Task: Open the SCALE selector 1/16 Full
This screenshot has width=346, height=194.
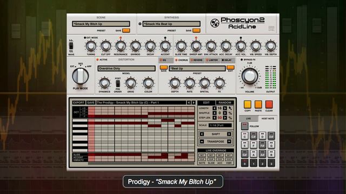Action: click(x=220, y=126)
